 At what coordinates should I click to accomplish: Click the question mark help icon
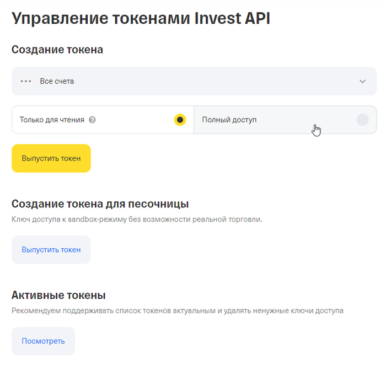(92, 120)
